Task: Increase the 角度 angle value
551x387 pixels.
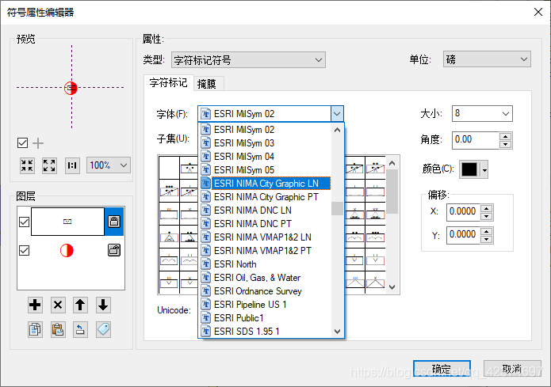Action: coord(505,136)
